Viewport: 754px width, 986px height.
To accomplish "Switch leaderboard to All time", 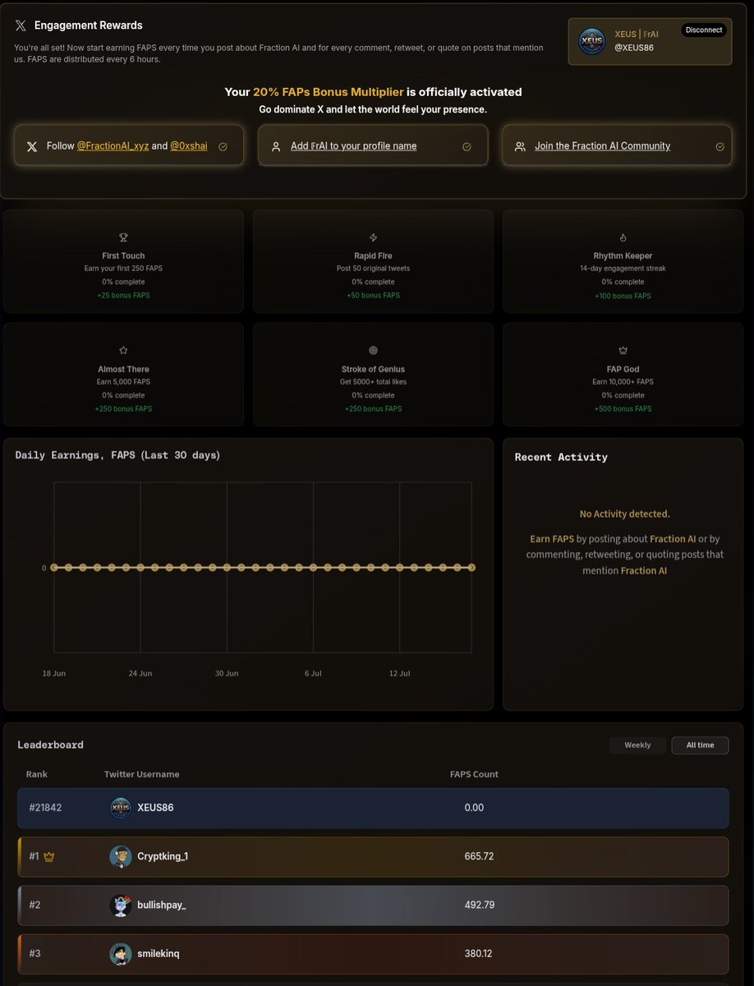I will point(701,745).
